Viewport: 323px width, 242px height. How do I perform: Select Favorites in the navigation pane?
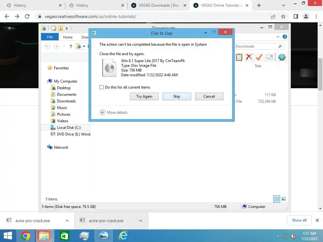pyautogui.click(x=61, y=68)
